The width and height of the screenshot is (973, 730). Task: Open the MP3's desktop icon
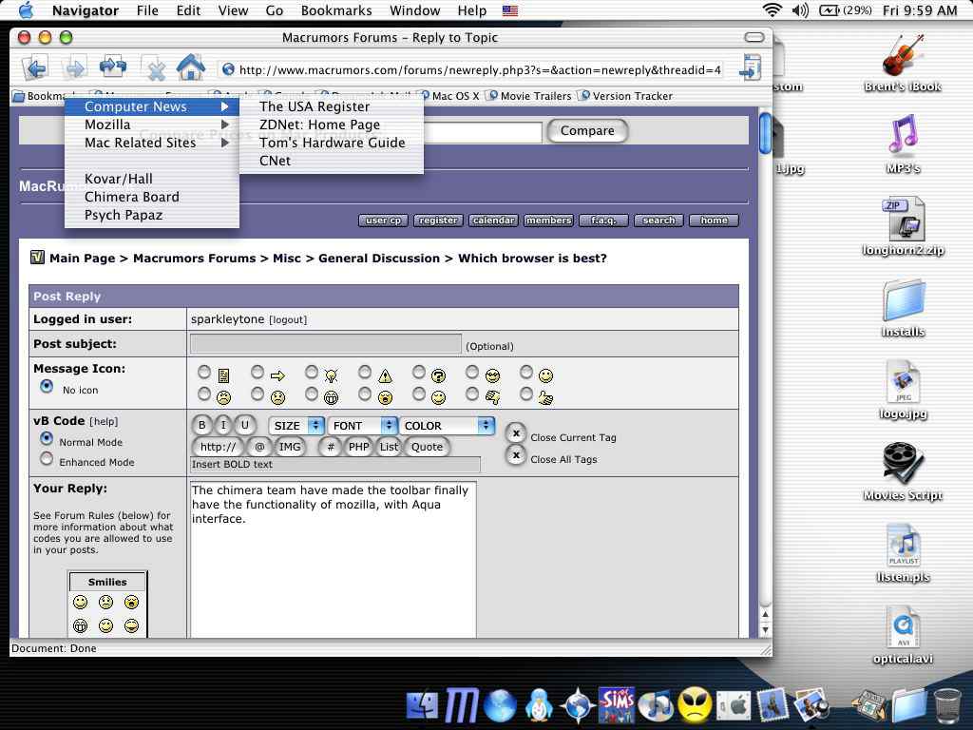pos(903,144)
